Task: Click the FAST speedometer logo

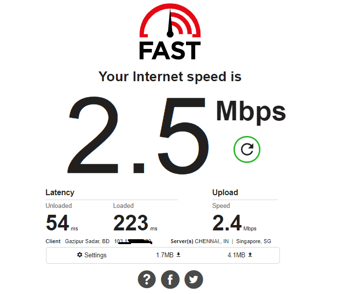Action: tap(170, 32)
